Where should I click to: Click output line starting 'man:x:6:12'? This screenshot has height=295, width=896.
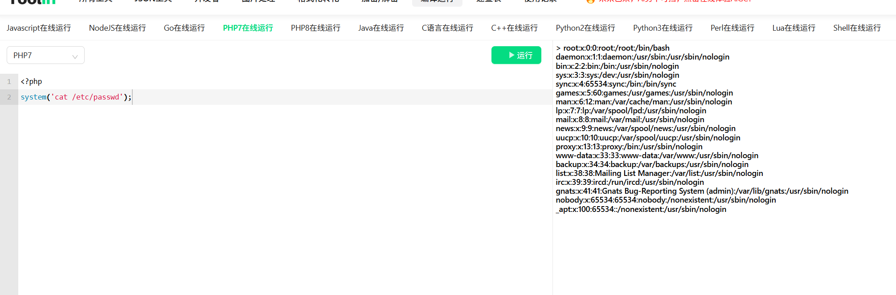644,102
